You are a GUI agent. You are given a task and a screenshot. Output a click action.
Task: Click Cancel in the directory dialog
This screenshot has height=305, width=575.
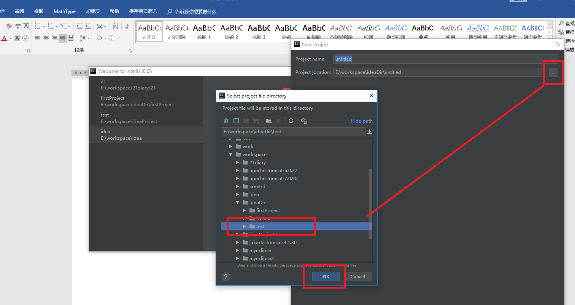358,277
